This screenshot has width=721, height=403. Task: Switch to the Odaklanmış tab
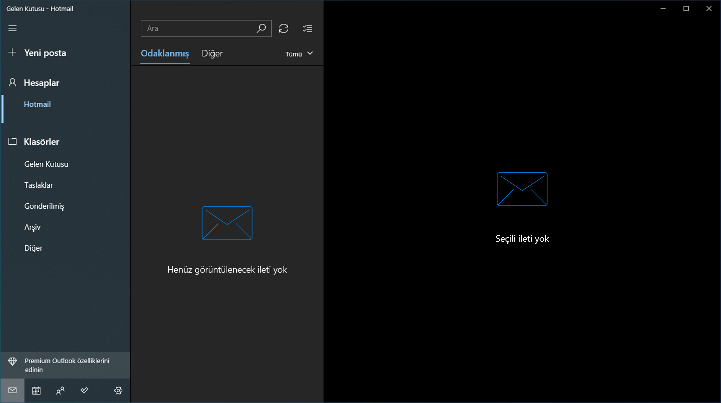(x=165, y=53)
